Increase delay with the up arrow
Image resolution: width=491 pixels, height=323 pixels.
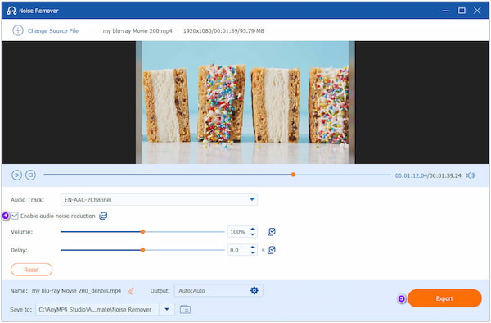pos(252,248)
